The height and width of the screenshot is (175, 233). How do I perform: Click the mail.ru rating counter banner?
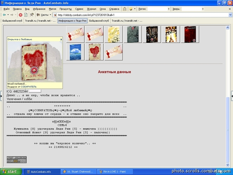pyautogui.click(x=17, y=160)
